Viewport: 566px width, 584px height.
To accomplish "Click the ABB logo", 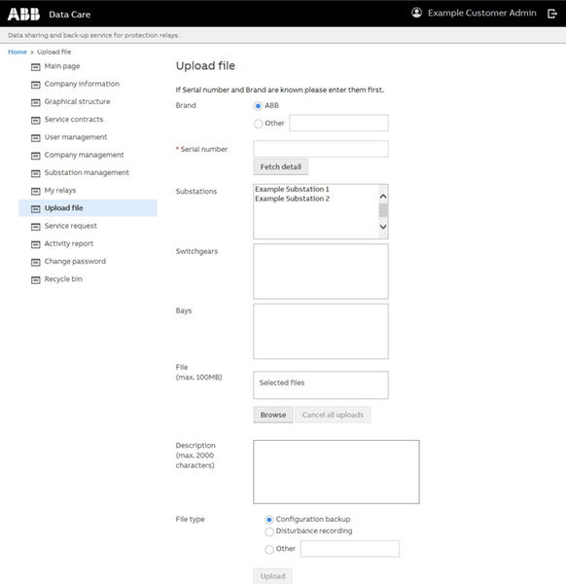I will [23, 15].
